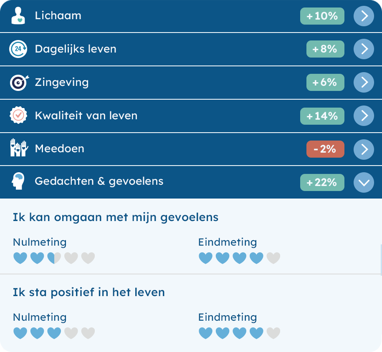Click the grey fifth heart under first Eindmeting
The height and width of the screenshot is (352, 382).
pos(273,258)
